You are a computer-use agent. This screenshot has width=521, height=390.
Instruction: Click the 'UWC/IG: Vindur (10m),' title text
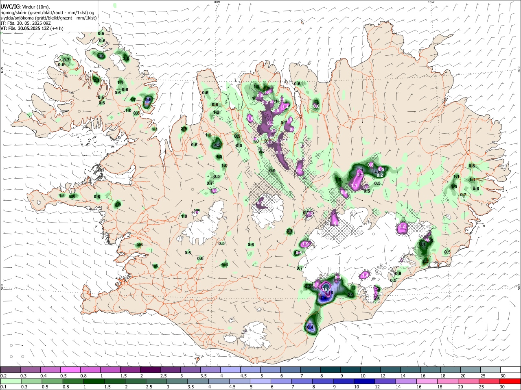[x=25, y=7]
